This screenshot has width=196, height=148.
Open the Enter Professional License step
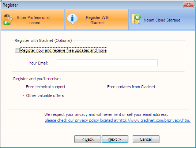click(x=33, y=19)
